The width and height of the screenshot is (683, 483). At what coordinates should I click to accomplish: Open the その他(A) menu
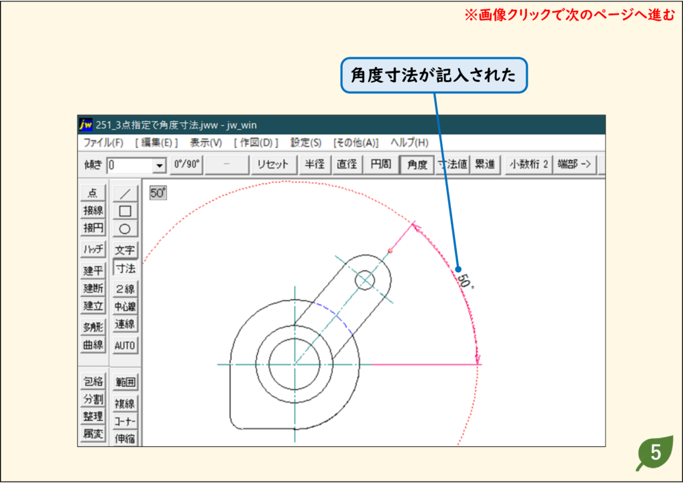coord(356,143)
